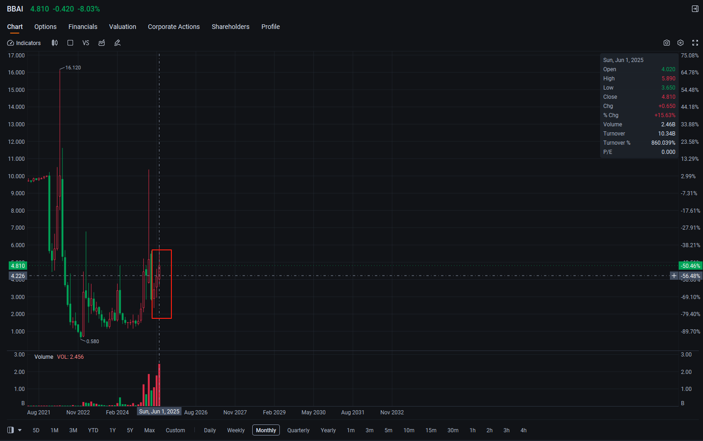Screen dimensions: 703x441
Task: Open the Options tab
Action: point(45,27)
